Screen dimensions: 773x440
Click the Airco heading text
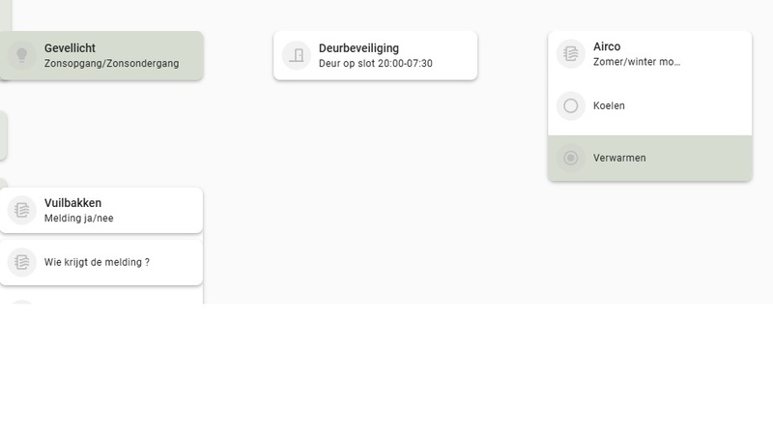pos(607,46)
